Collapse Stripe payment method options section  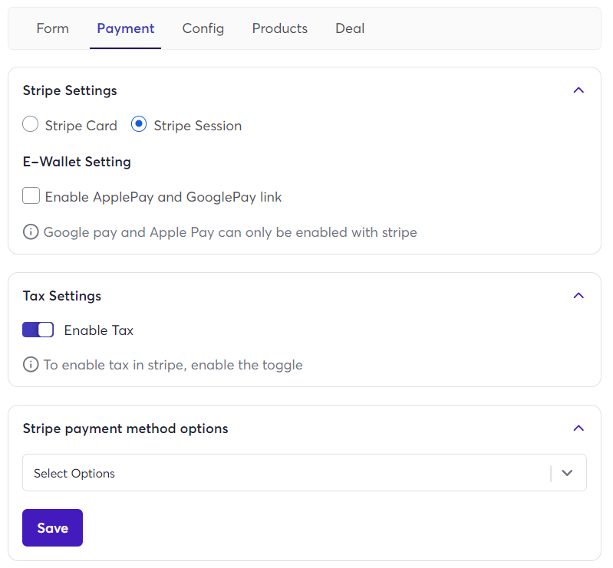578,428
